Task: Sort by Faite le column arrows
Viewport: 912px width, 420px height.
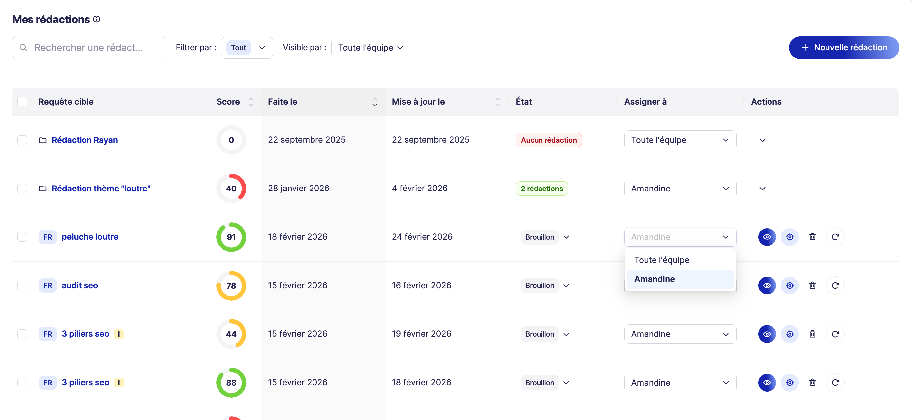Action: click(374, 102)
